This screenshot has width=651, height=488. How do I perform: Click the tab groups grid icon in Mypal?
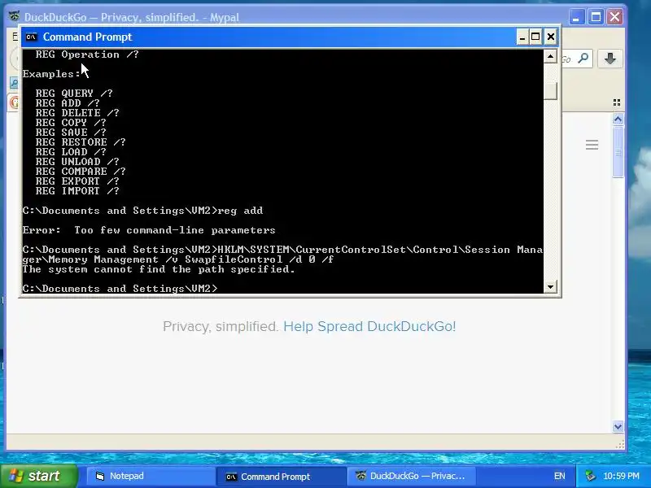pos(617,102)
